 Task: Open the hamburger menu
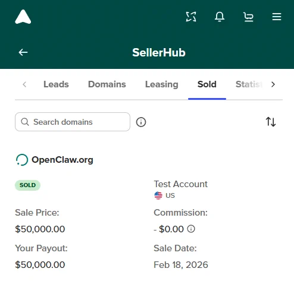tap(277, 17)
